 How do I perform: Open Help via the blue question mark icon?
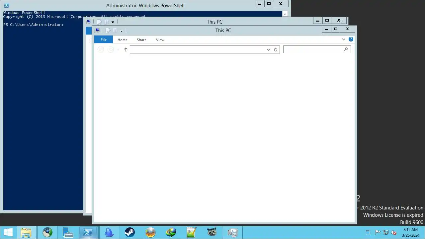(351, 39)
